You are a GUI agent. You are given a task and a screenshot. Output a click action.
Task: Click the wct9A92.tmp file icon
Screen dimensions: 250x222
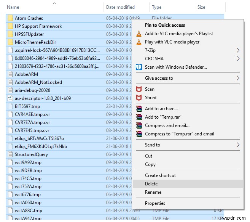click(x=10, y=162)
